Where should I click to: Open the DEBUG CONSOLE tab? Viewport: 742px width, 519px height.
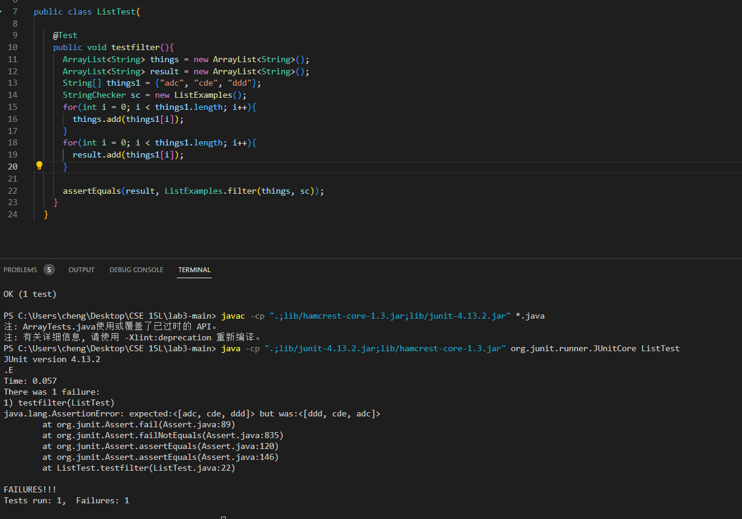click(x=136, y=270)
